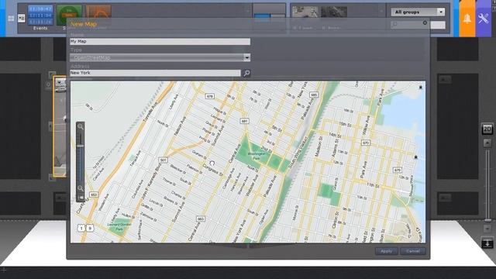Click the orange circular widget in top bar
The image size is (496, 279).
click(98, 12)
